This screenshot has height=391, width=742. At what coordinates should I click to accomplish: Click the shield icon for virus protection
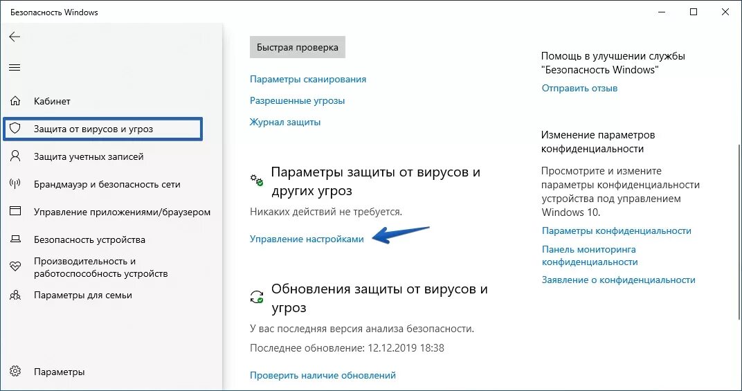click(15, 128)
